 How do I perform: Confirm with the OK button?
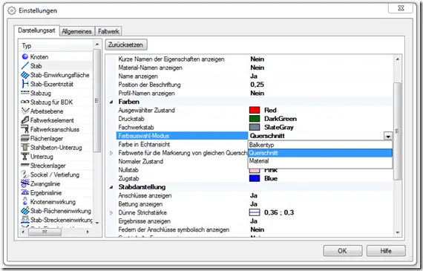(342, 251)
